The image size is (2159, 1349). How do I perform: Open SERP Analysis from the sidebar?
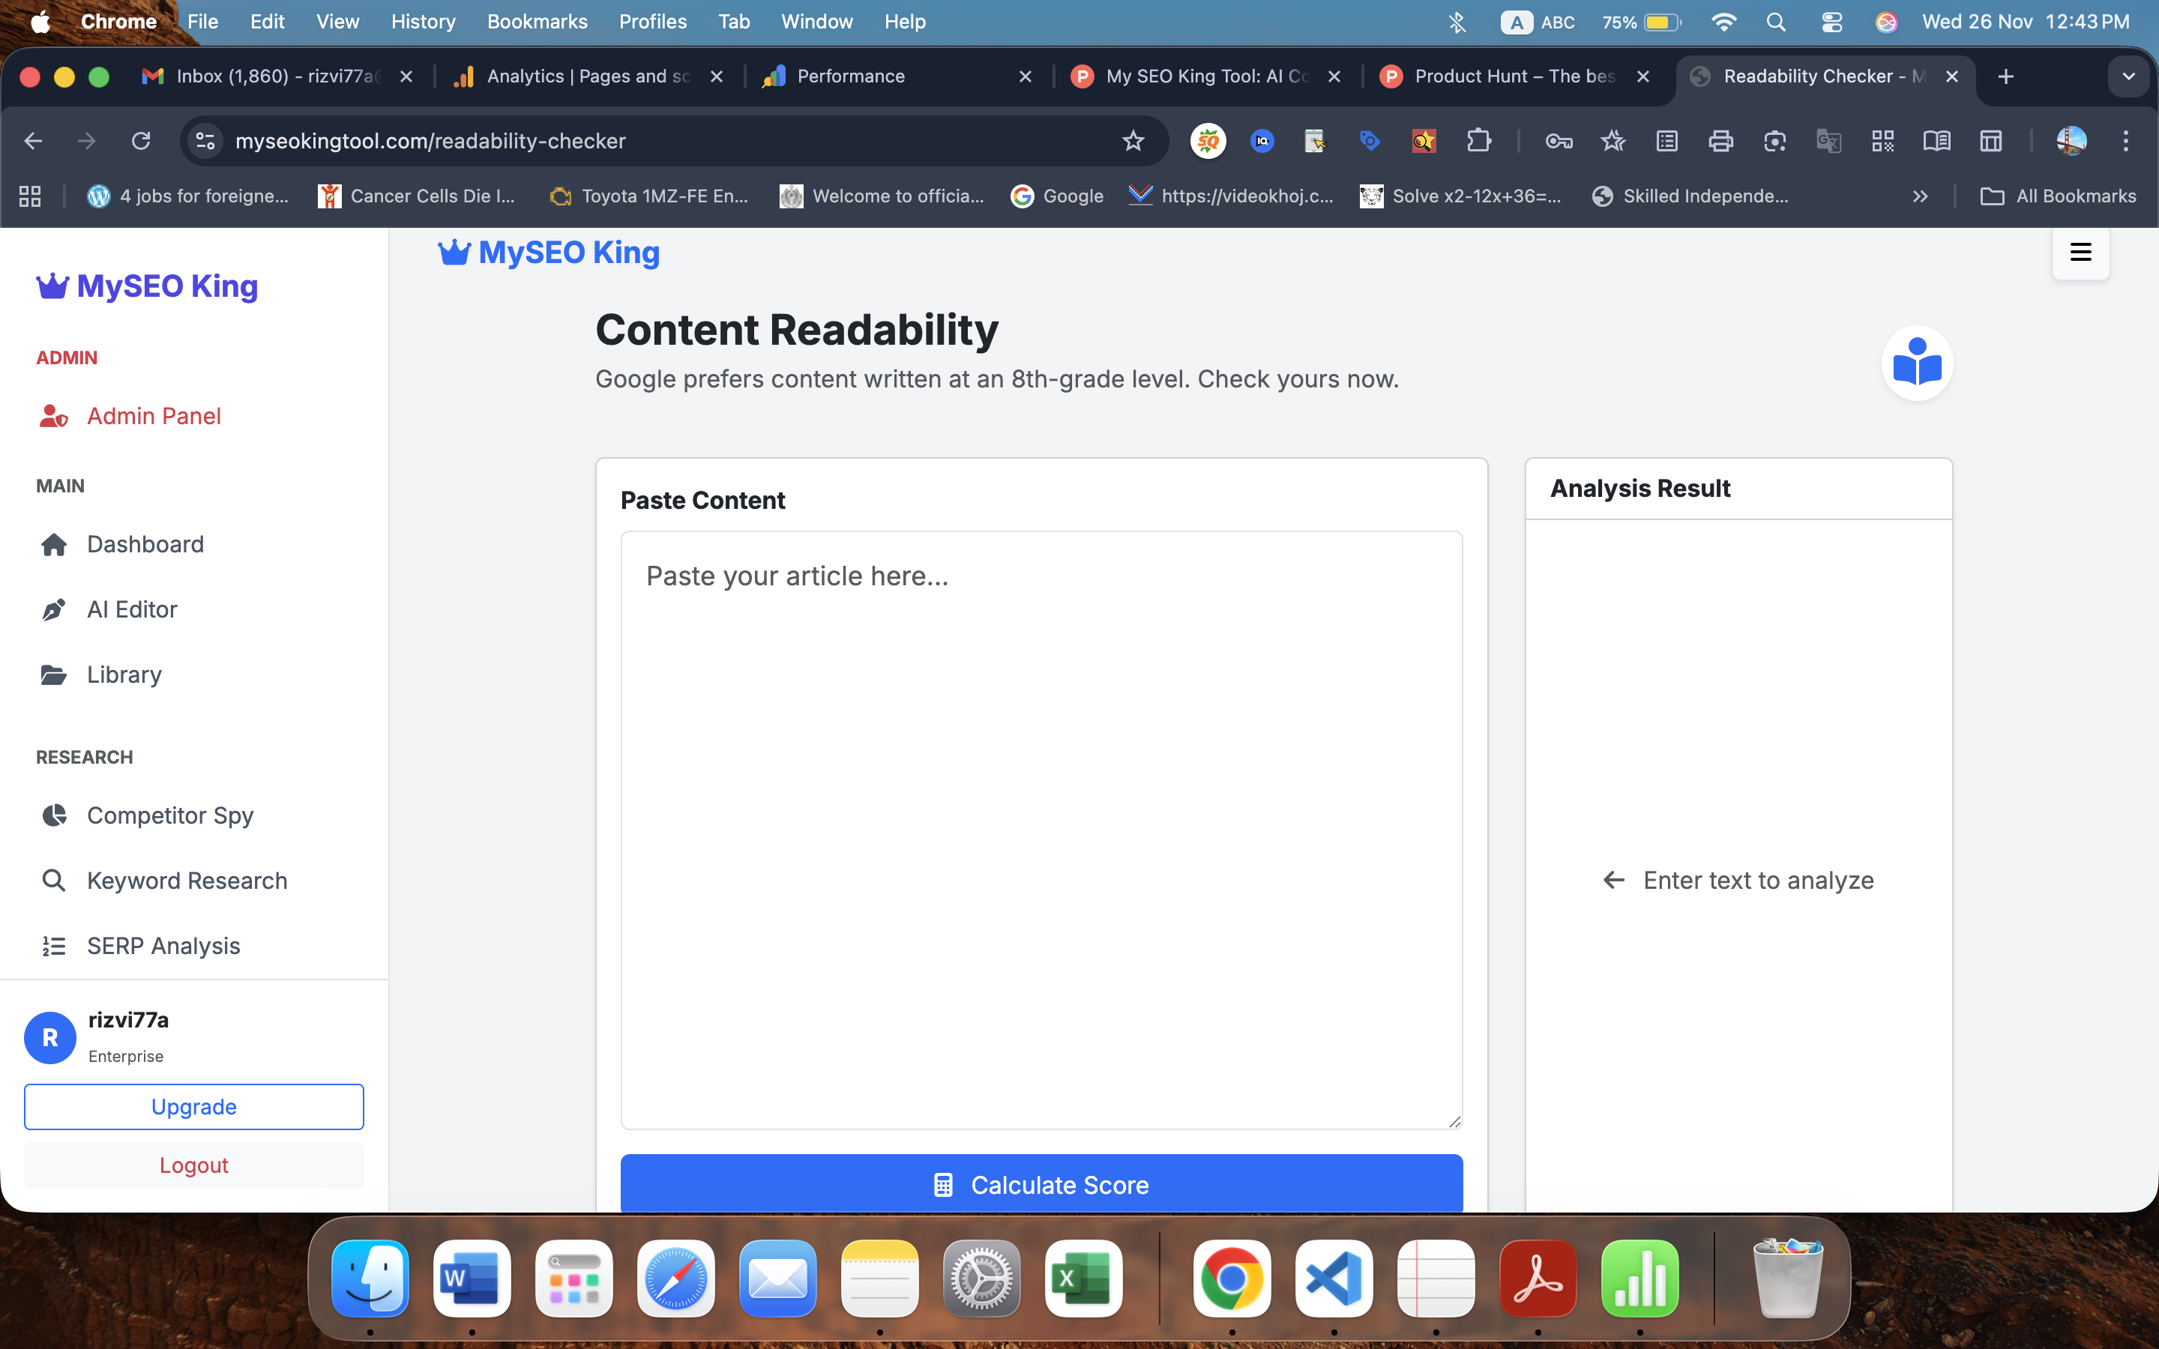[x=163, y=946]
